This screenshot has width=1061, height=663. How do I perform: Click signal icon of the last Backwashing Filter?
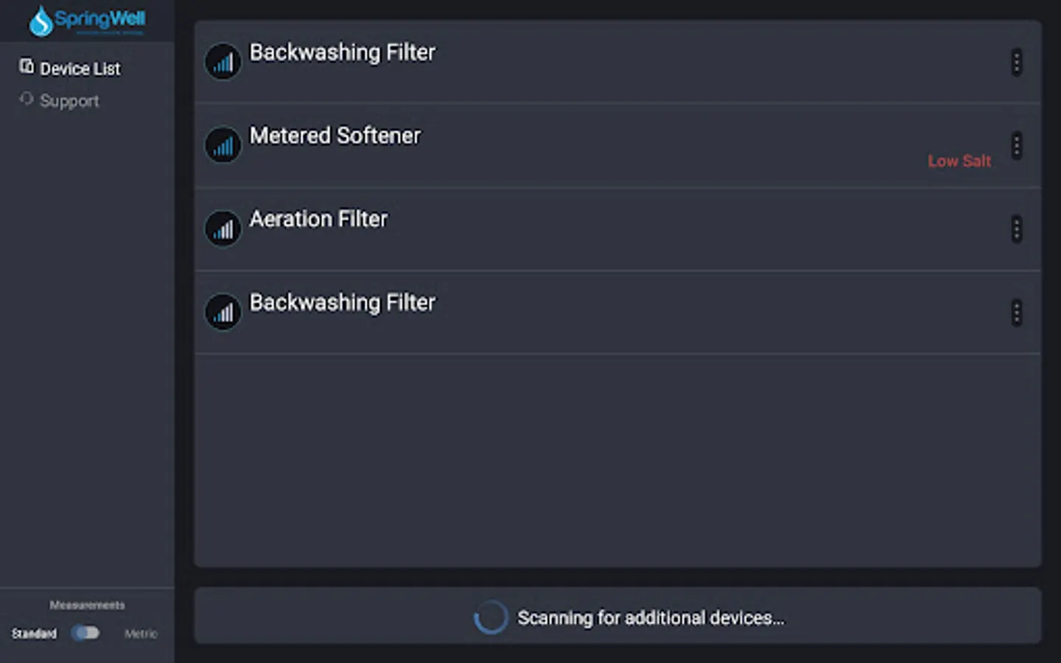[223, 312]
